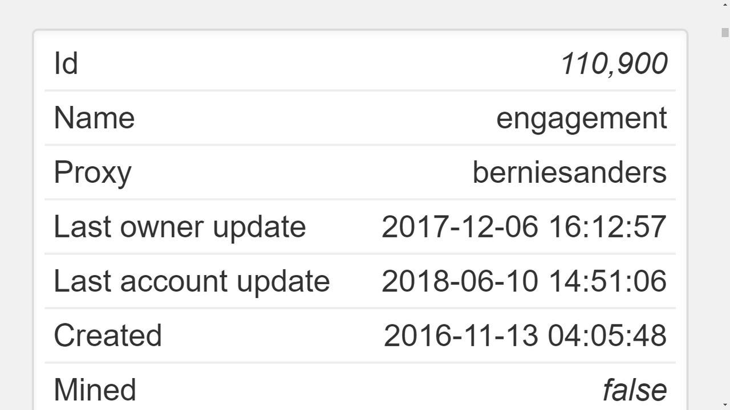Click the Last account update label

(x=192, y=281)
